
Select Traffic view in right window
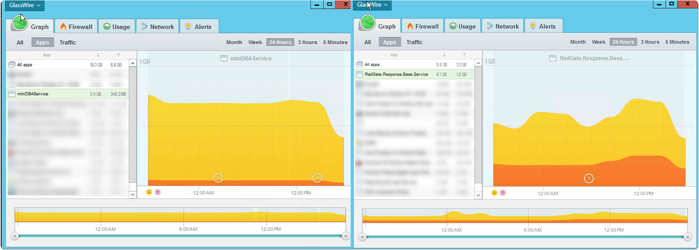tap(415, 42)
